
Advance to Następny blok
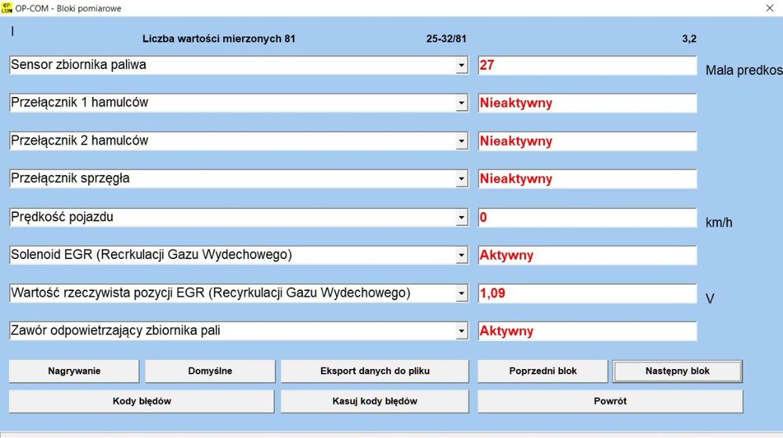click(x=677, y=371)
